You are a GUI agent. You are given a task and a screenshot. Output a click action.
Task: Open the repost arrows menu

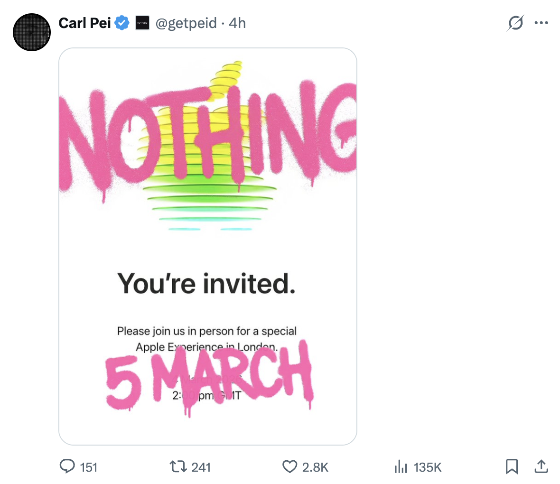coord(177,467)
